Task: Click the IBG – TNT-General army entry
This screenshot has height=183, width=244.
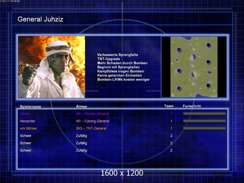Action: [91, 128]
